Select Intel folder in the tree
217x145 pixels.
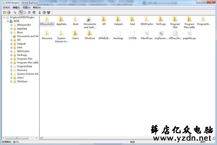point(20,48)
